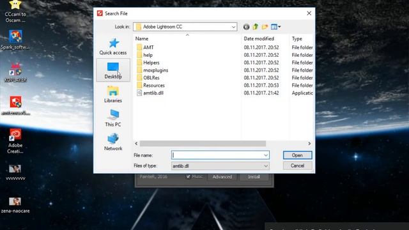Click the Search File dialog title icon
Image resolution: width=409 pixels, height=230 pixels.
(x=100, y=13)
